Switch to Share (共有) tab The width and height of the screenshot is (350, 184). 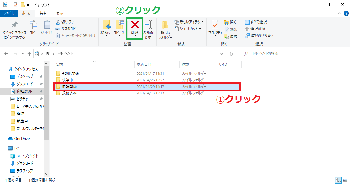pyautogui.click(x=43, y=13)
